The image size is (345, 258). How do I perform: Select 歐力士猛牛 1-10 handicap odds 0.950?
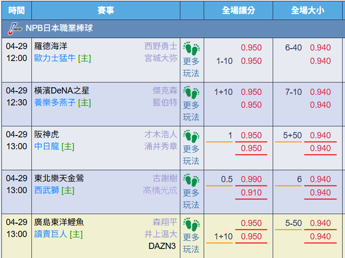pos(251,61)
